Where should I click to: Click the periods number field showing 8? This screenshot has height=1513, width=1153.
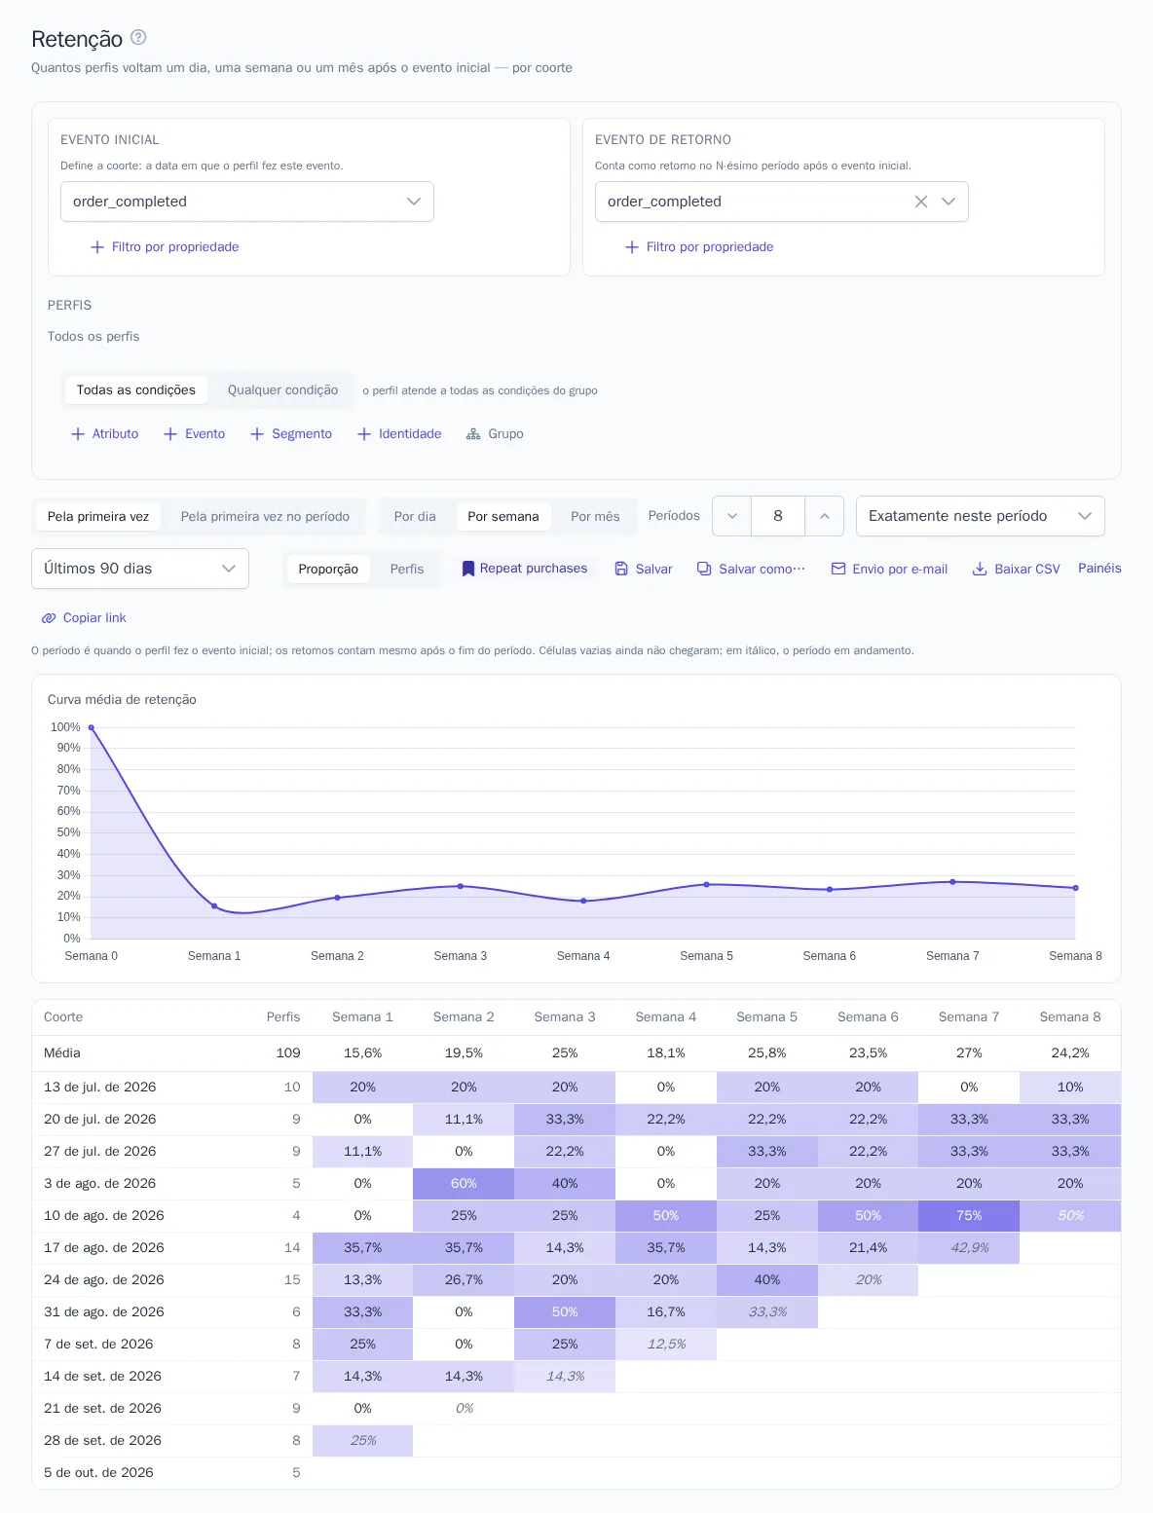coord(778,516)
